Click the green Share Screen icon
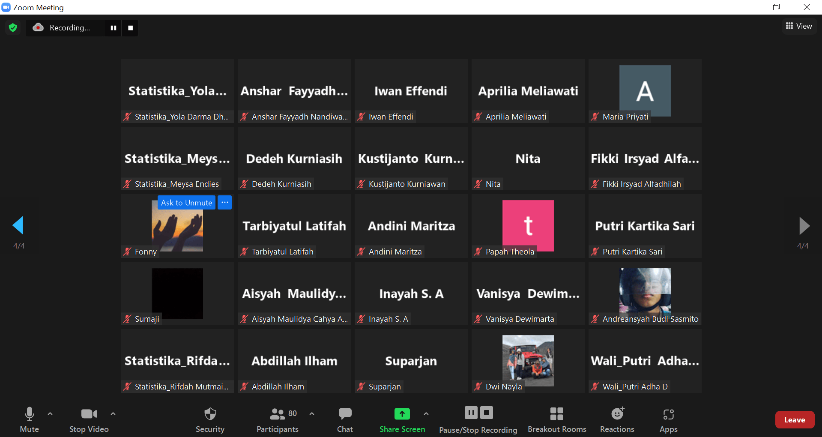The image size is (822, 437). pyautogui.click(x=402, y=414)
